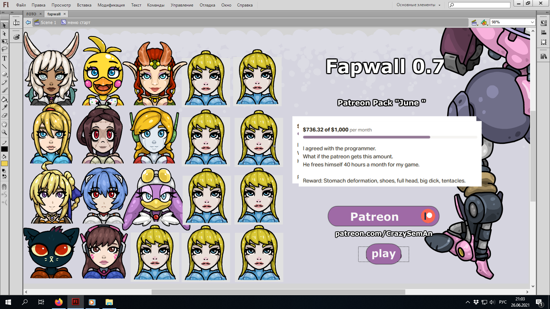The width and height of the screenshot is (550, 309).
Task: Select the yellow fill color swatch
Action: tap(4, 163)
